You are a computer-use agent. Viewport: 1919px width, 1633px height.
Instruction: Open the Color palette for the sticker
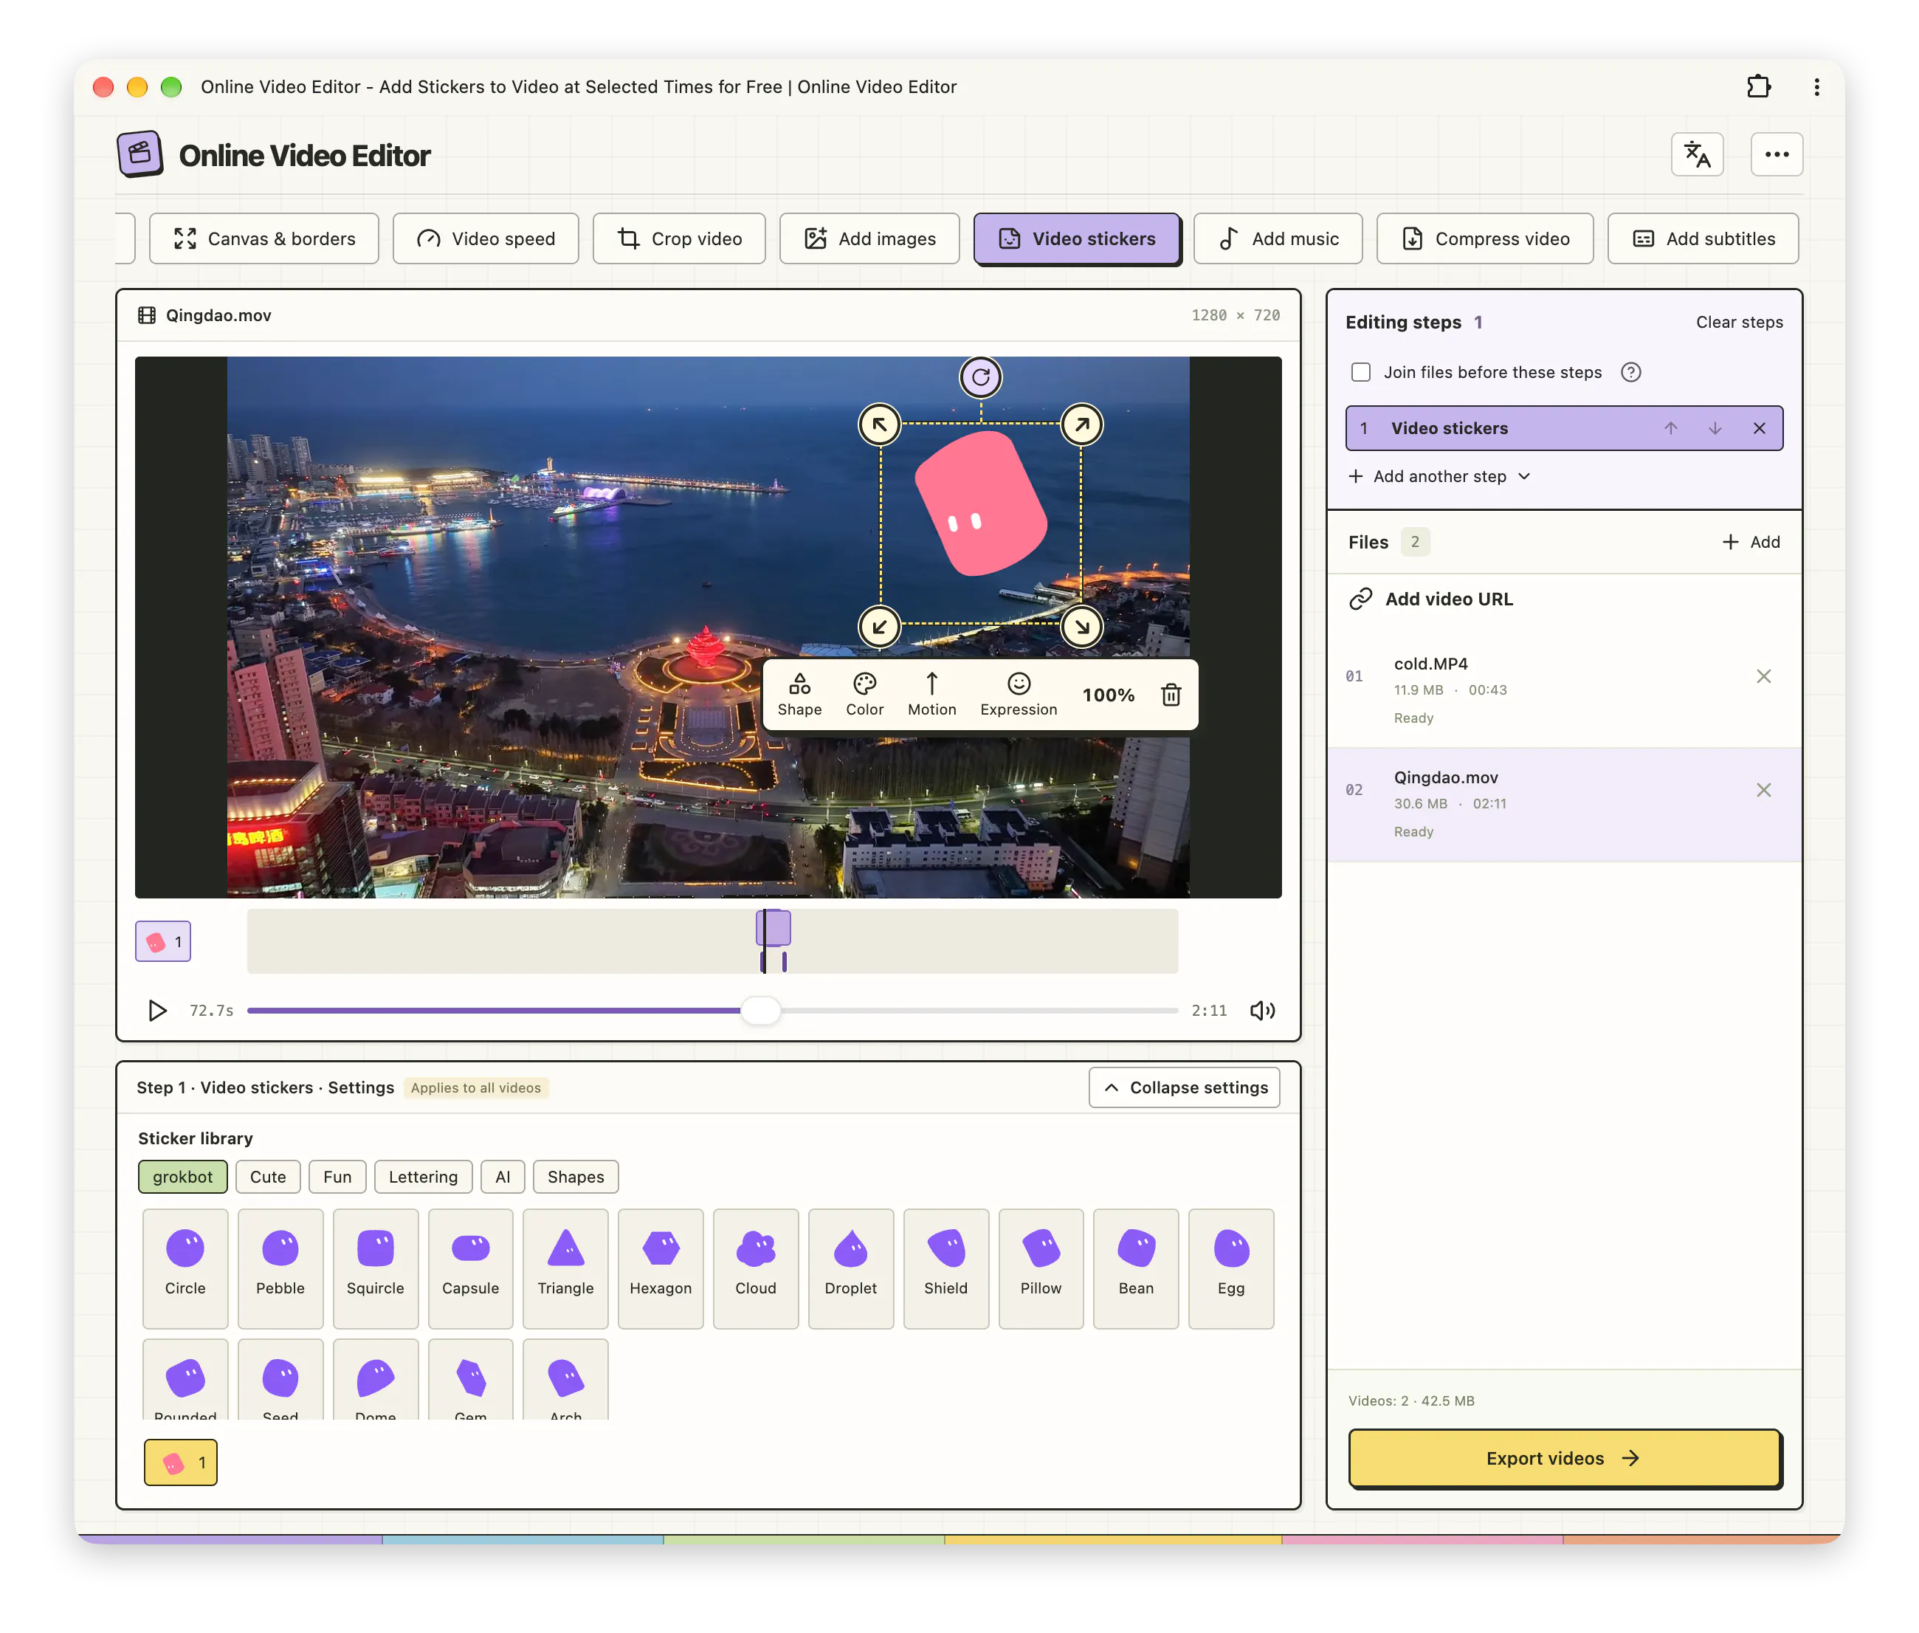[x=864, y=694]
